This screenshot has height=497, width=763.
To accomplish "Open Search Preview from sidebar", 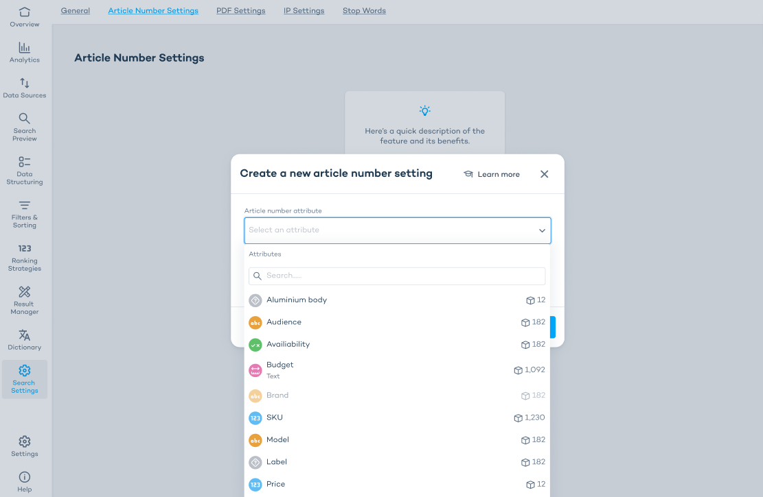I will tap(24, 128).
